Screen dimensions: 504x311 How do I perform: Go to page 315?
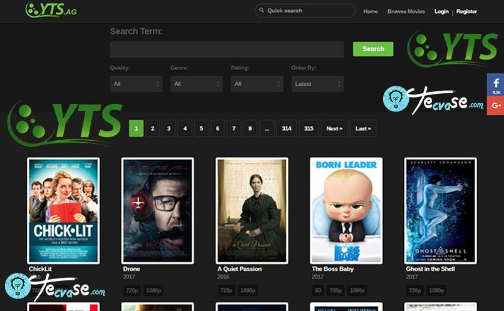pyautogui.click(x=309, y=128)
